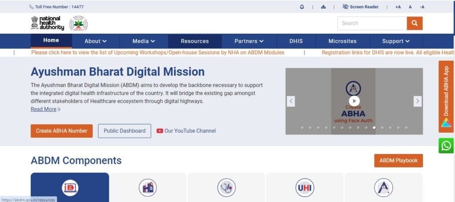Open the sitemap icon in top bar

click(323, 7)
